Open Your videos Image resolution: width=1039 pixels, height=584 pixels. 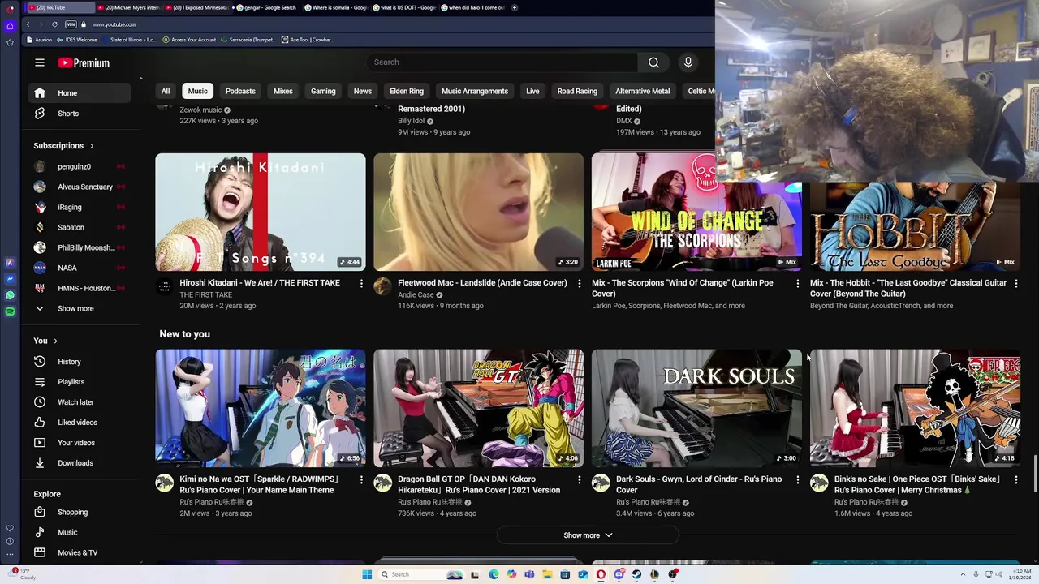[79, 443]
